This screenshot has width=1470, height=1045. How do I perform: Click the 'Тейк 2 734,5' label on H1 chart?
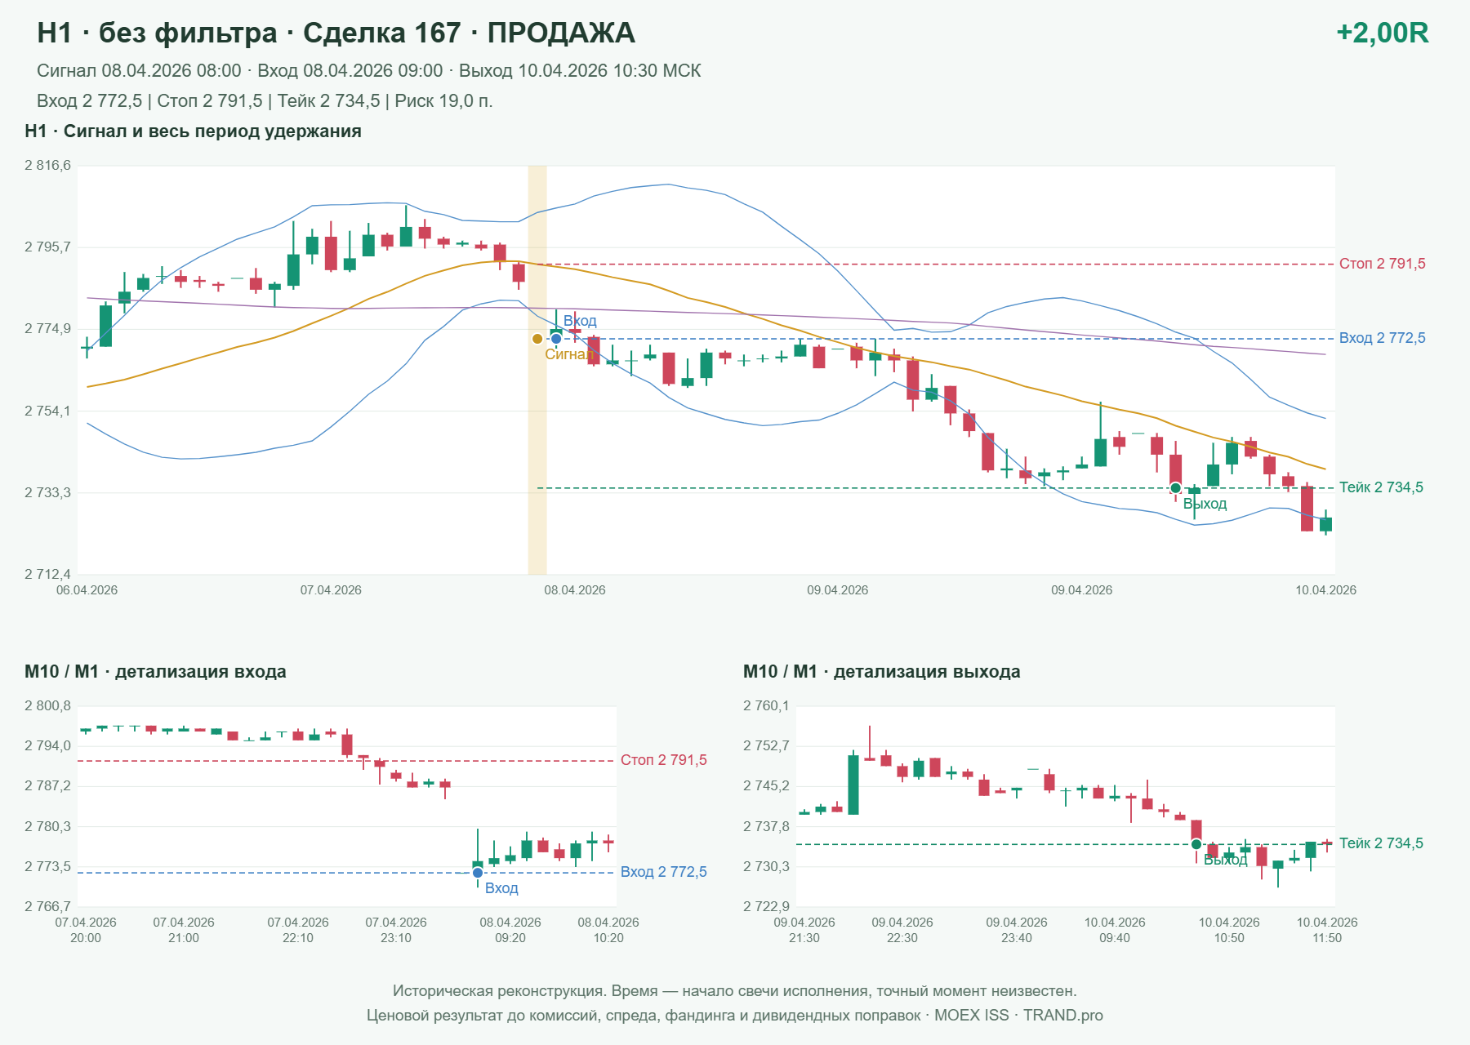coord(1381,487)
